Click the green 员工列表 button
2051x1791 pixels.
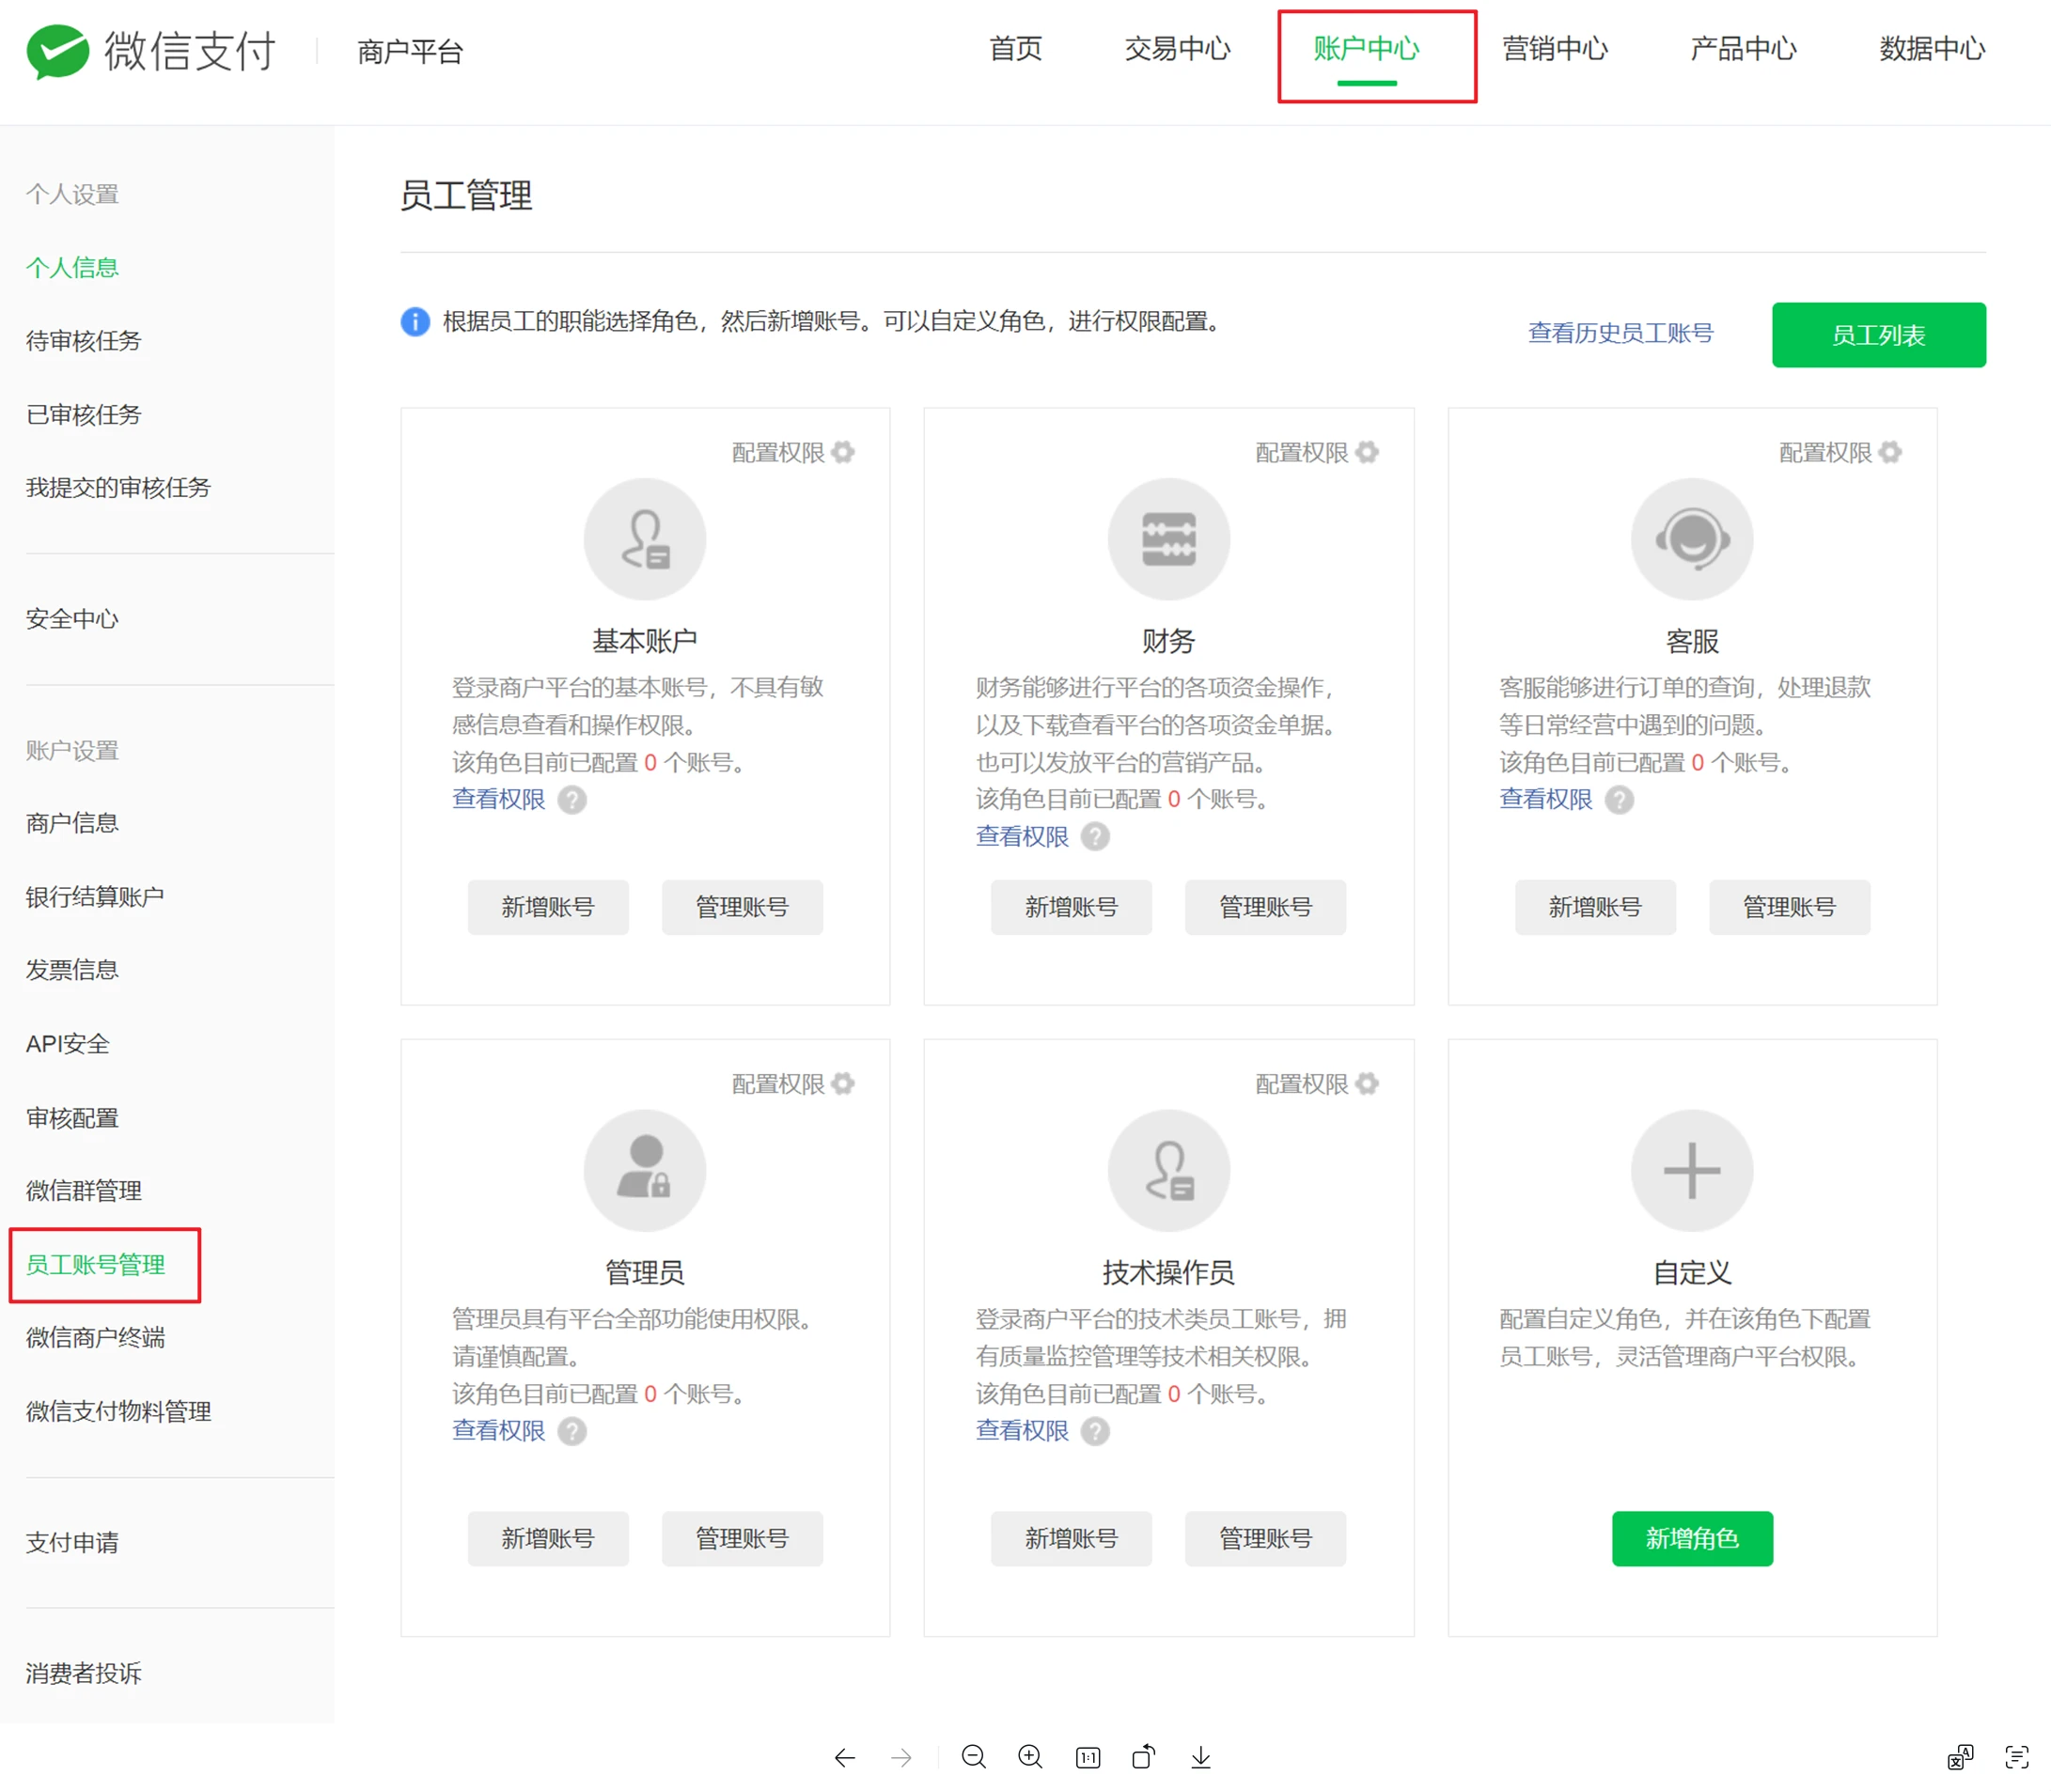tap(1879, 335)
